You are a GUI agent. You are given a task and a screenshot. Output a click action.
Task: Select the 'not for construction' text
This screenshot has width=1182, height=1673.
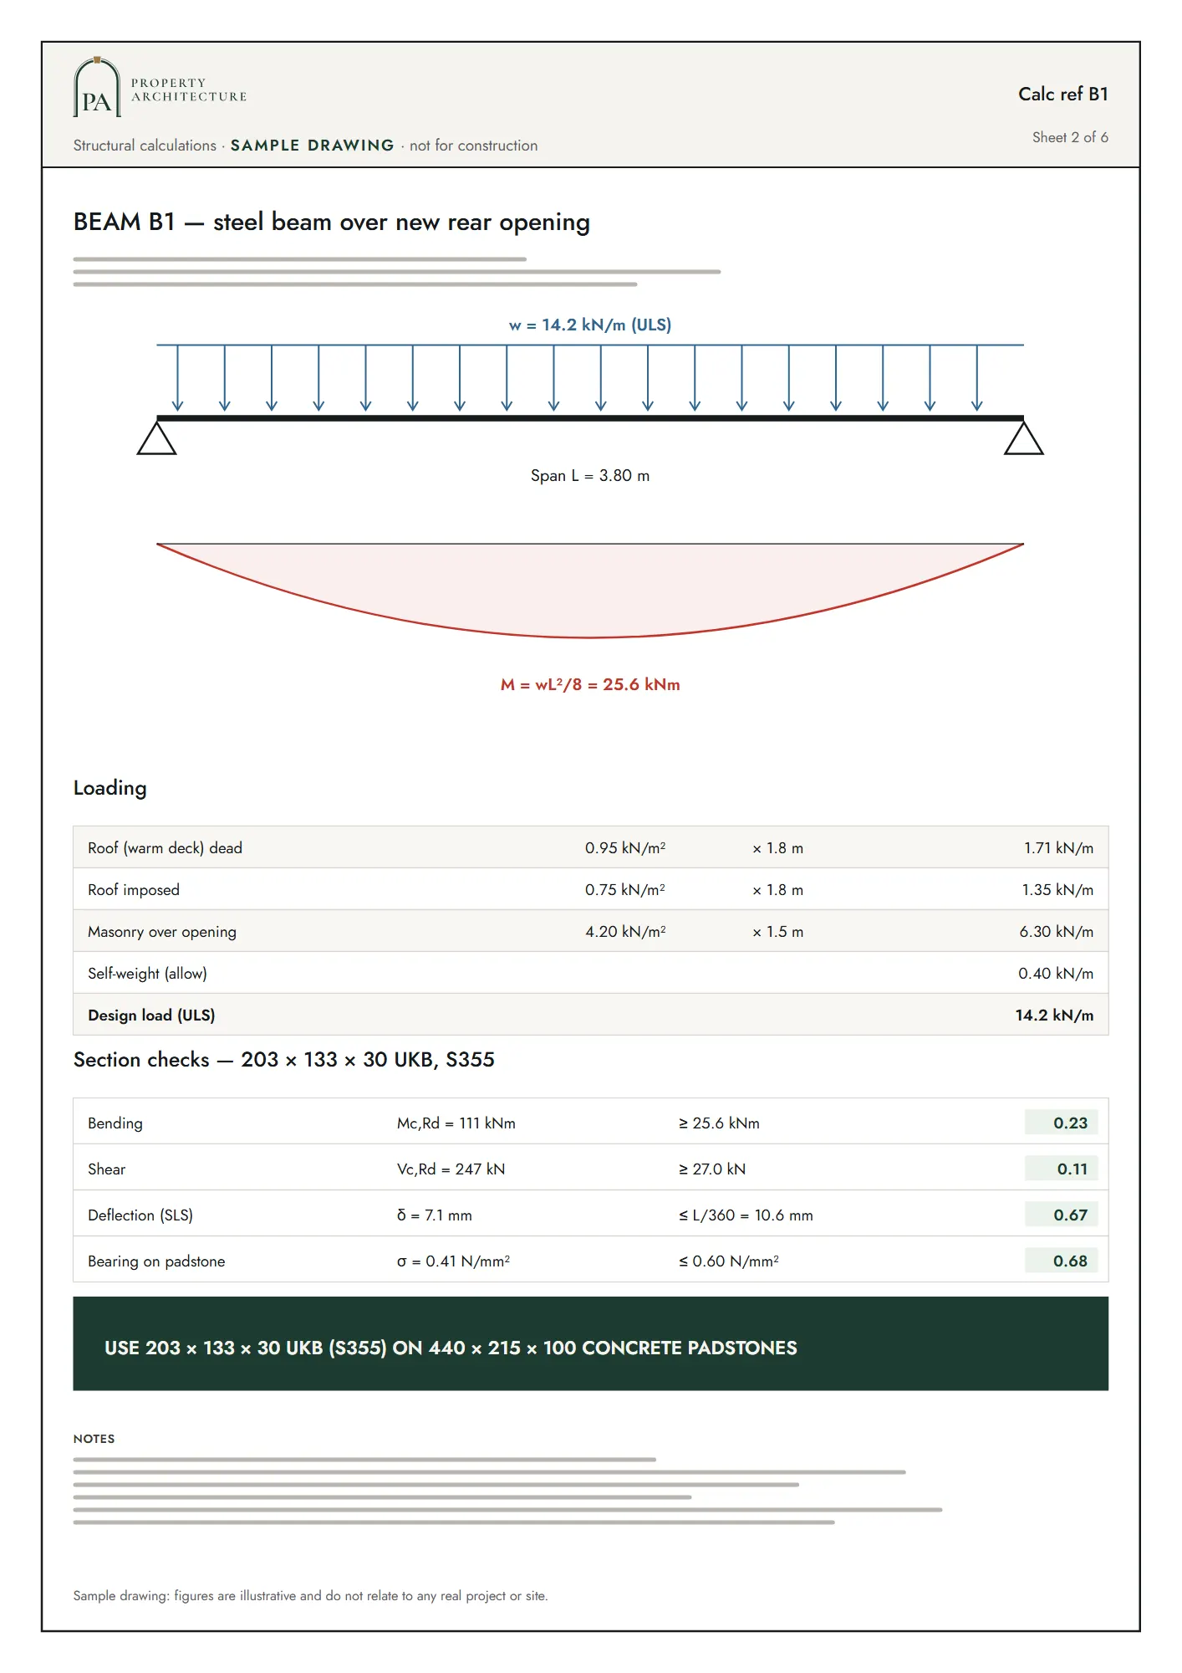[x=474, y=146]
